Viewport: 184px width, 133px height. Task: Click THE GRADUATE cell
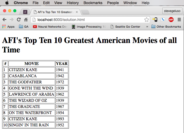click(32, 107)
